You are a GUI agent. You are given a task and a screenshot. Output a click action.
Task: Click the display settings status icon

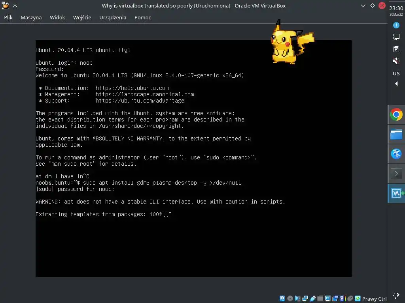tap(327, 298)
